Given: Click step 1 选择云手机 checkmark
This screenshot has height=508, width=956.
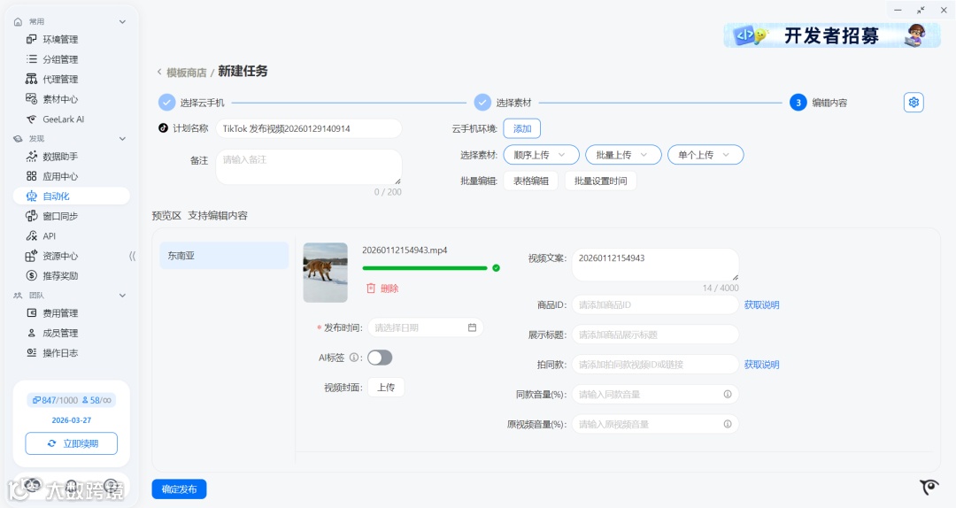Looking at the screenshot, I should (x=166, y=103).
